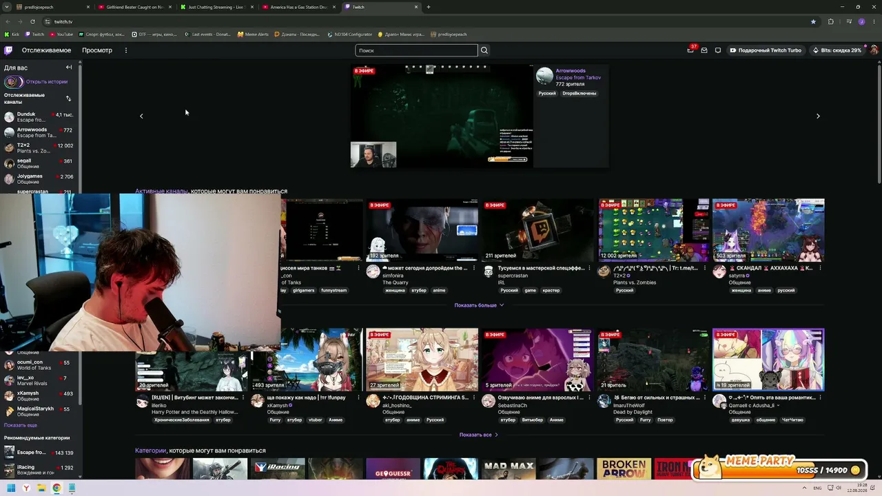Open options for T2×2 stream card

704,269
